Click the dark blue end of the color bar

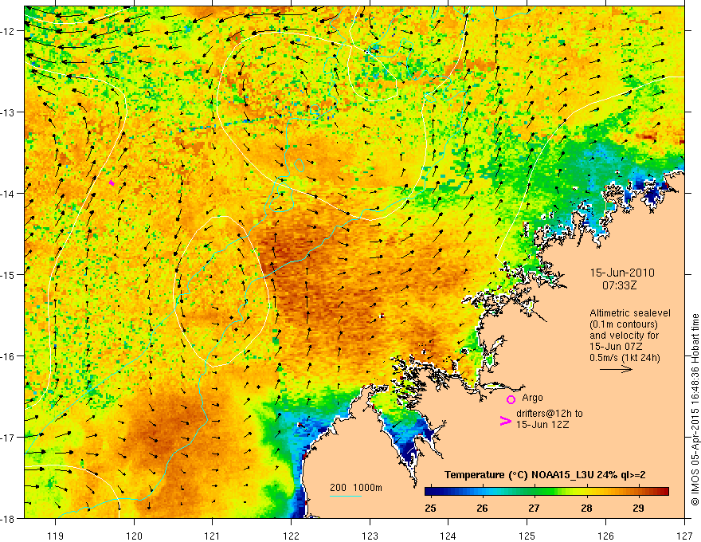[x=430, y=492]
